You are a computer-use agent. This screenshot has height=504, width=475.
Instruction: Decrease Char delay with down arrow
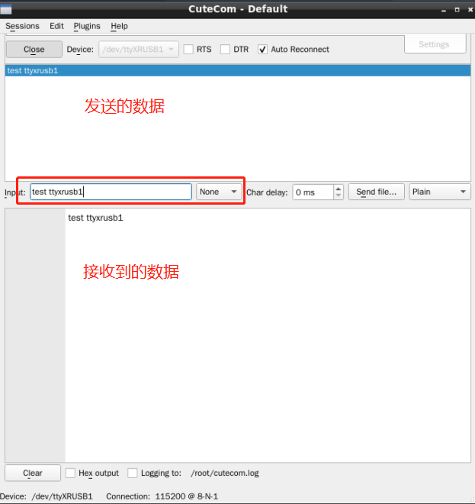339,195
